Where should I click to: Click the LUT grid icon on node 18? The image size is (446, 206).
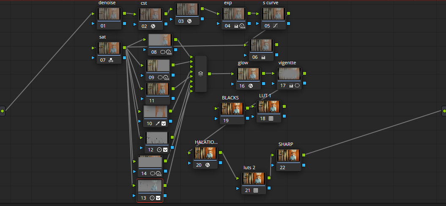[271, 118]
